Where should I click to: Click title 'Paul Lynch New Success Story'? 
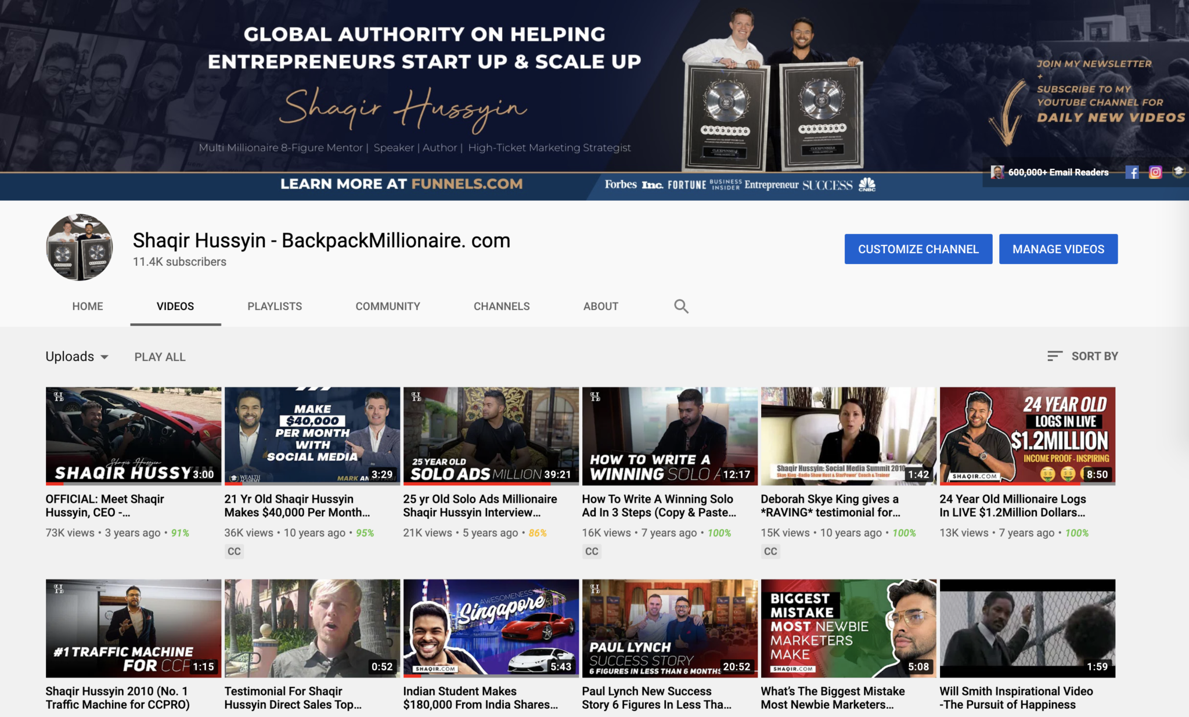click(657, 698)
